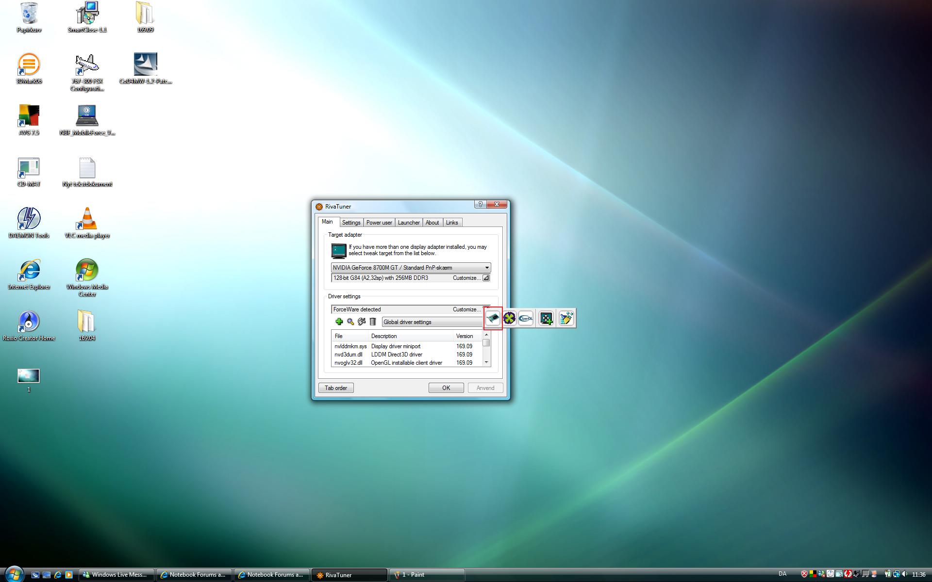Switch to the Links tab
The width and height of the screenshot is (932, 582).
point(452,223)
